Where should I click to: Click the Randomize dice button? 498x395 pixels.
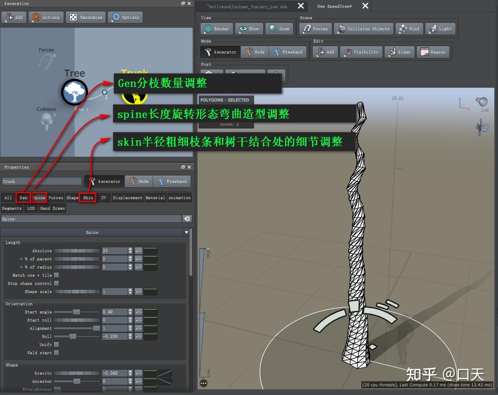(x=86, y=17)
